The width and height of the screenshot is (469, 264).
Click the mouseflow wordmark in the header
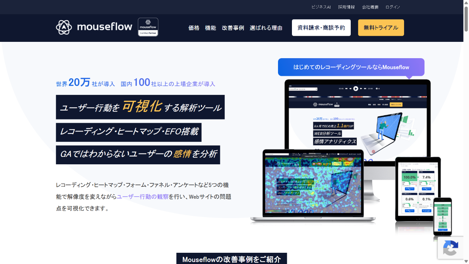(105, 27)
